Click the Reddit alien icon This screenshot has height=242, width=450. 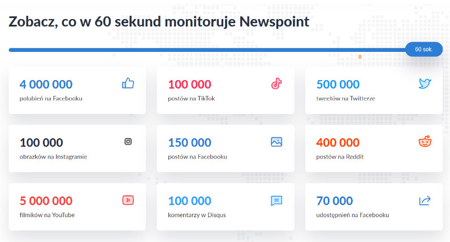[425, 141]
